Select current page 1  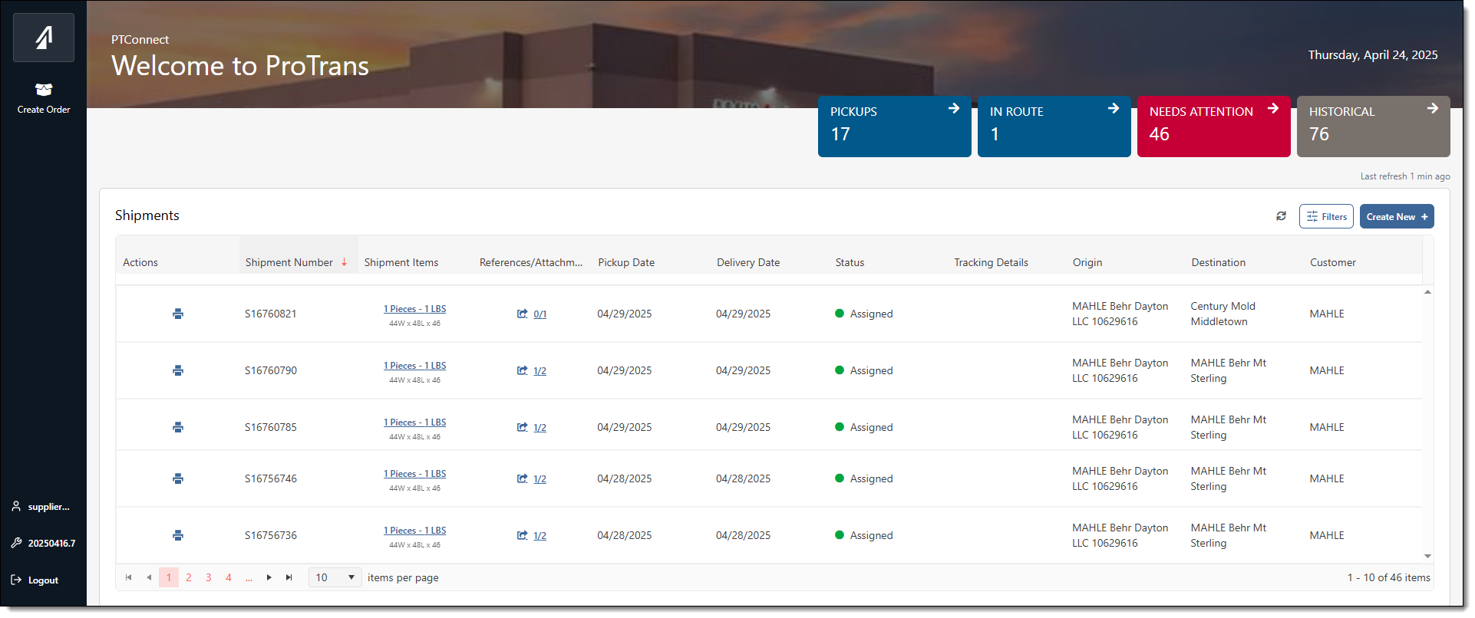point(169,577)
